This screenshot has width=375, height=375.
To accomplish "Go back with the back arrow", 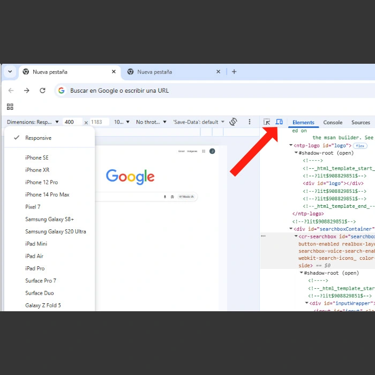I will coord(11,91).
